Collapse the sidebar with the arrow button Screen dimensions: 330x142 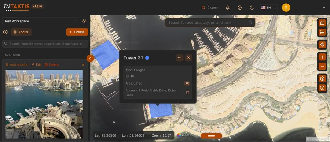point(90,58)
